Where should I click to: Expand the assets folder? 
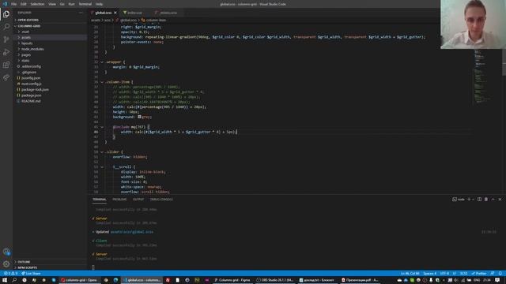tap(50, 37)
